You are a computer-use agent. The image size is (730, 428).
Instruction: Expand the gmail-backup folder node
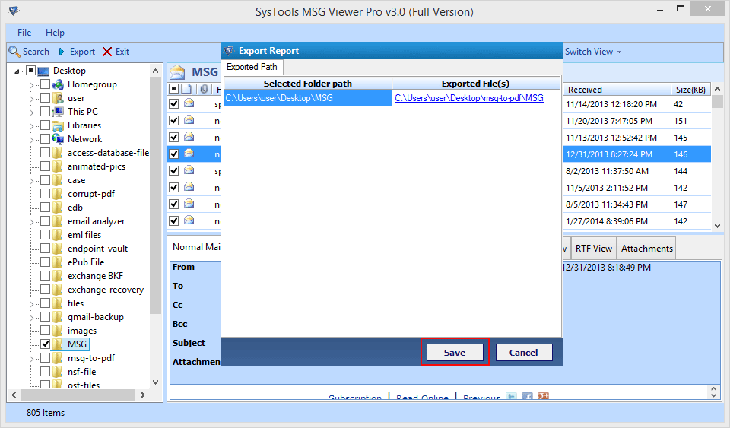[32, 318]
